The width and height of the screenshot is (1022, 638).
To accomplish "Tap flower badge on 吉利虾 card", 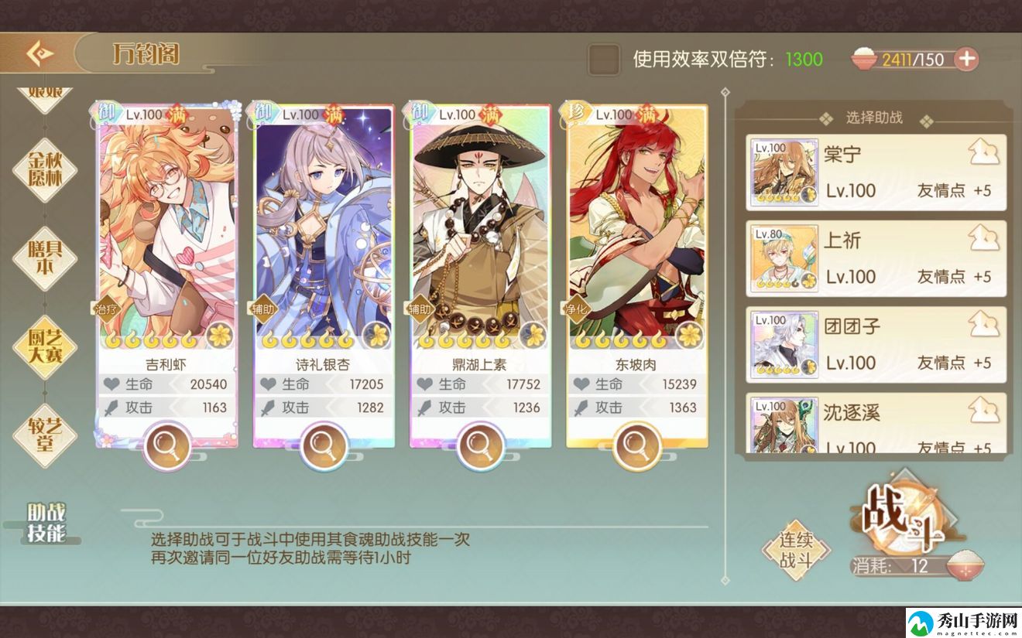I will click(221, 335).
